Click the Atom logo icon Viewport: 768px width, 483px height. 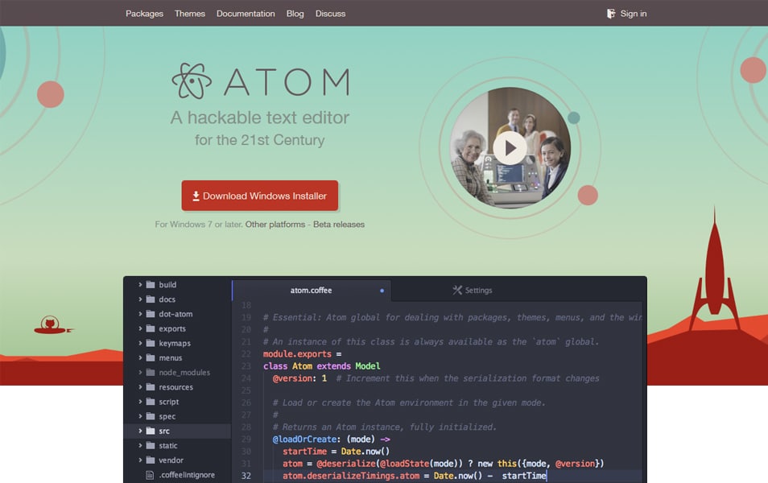click(192, 80)
